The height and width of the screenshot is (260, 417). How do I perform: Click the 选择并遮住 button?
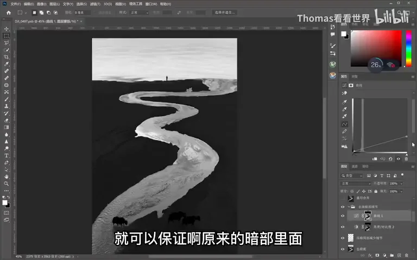pyautogui.click(x=225, y=12)
